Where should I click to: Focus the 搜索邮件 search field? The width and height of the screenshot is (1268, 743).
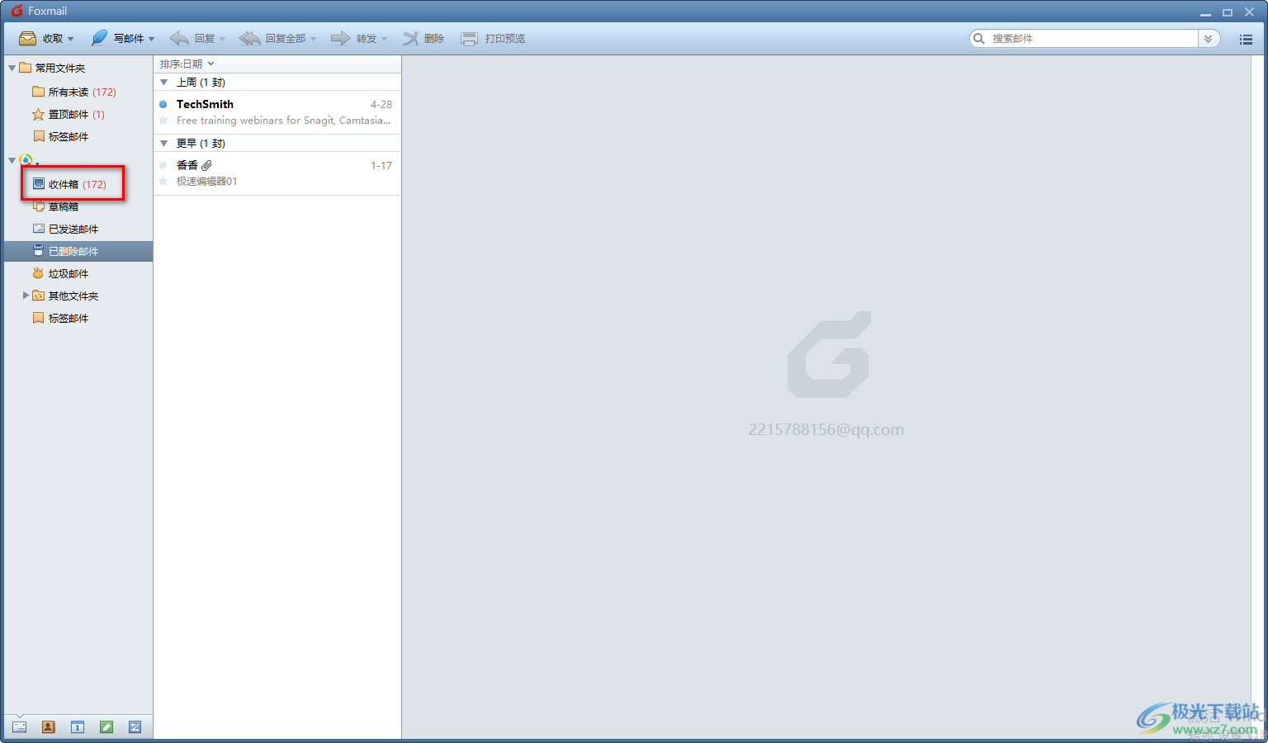1092,39
